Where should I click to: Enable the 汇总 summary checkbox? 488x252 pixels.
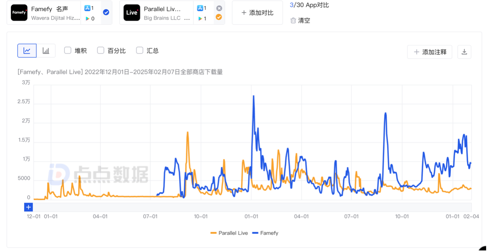(x=139, y=50)
